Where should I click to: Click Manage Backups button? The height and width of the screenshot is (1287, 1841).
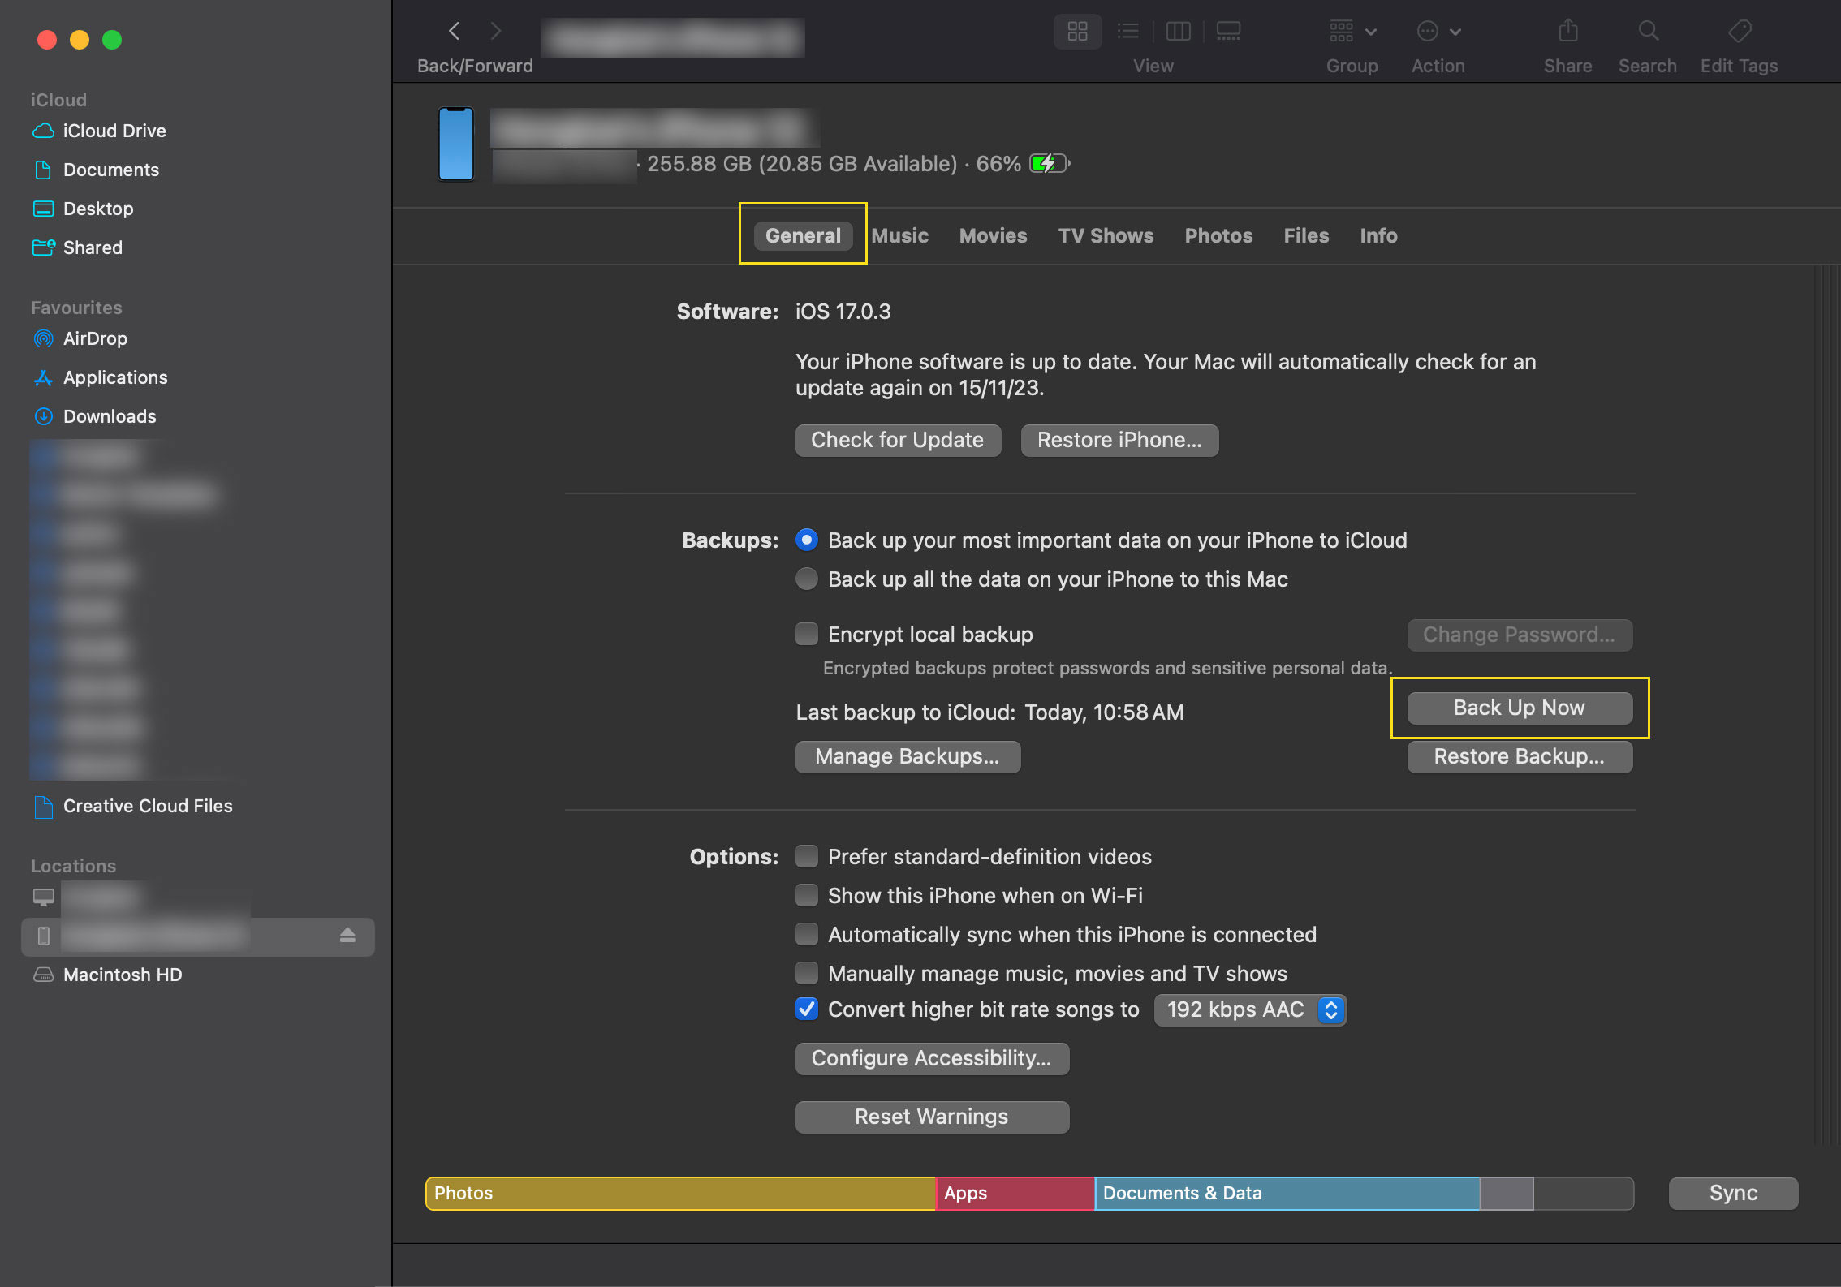pyautogui.click(x=908, y=755)
